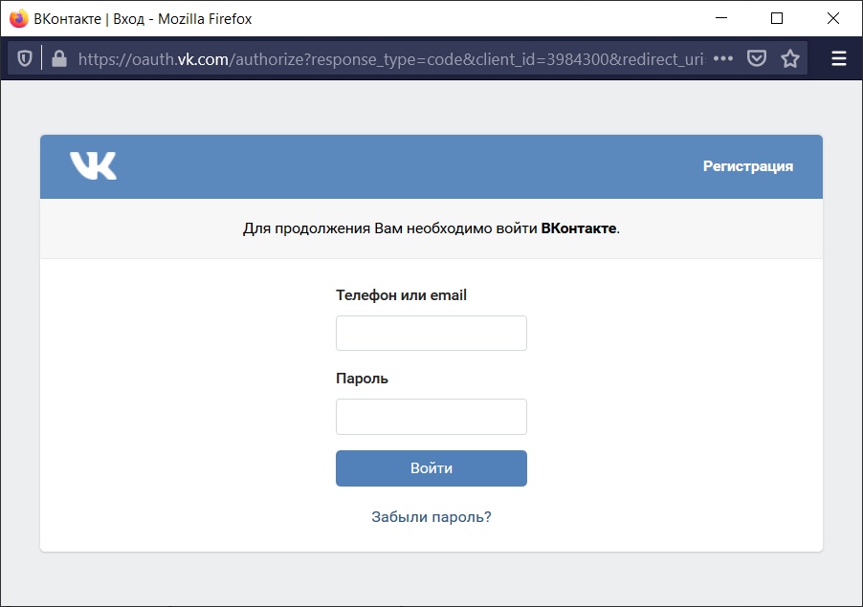Click the URL address bar text
Screen dimensions: 863x607
(390, 59)
